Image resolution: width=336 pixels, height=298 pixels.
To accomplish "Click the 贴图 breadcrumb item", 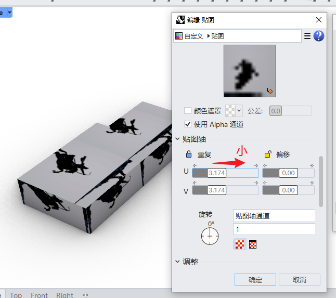I will [217, 36].
